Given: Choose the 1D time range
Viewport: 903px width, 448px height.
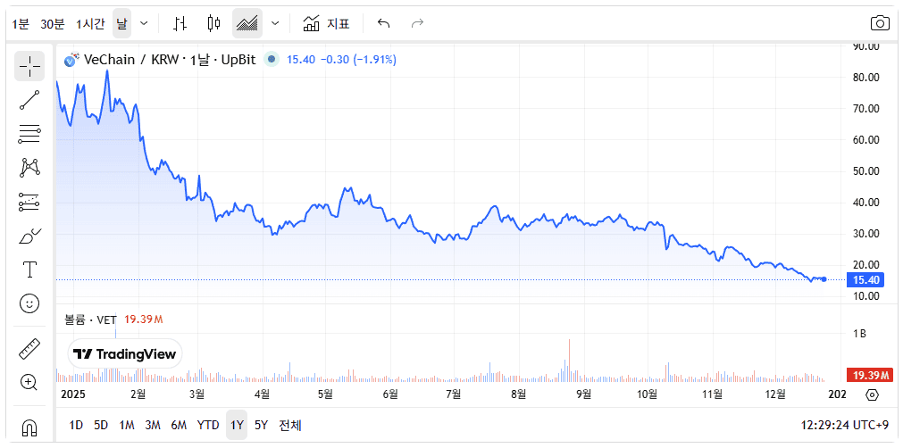Looking at the screenshot, I should (76, 426).
